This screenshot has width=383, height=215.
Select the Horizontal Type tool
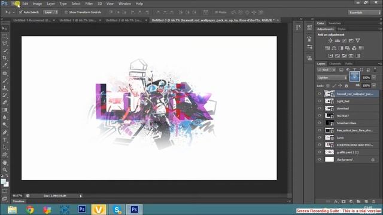click(x=5, y=140)
